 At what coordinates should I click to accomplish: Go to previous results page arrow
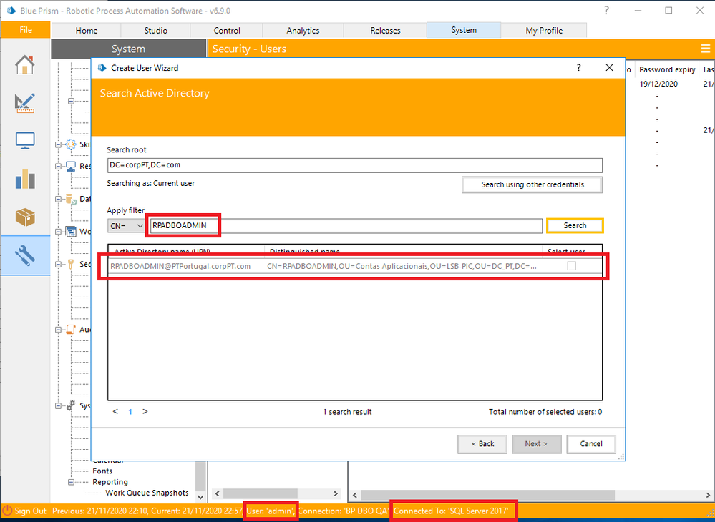click(115, 411)
